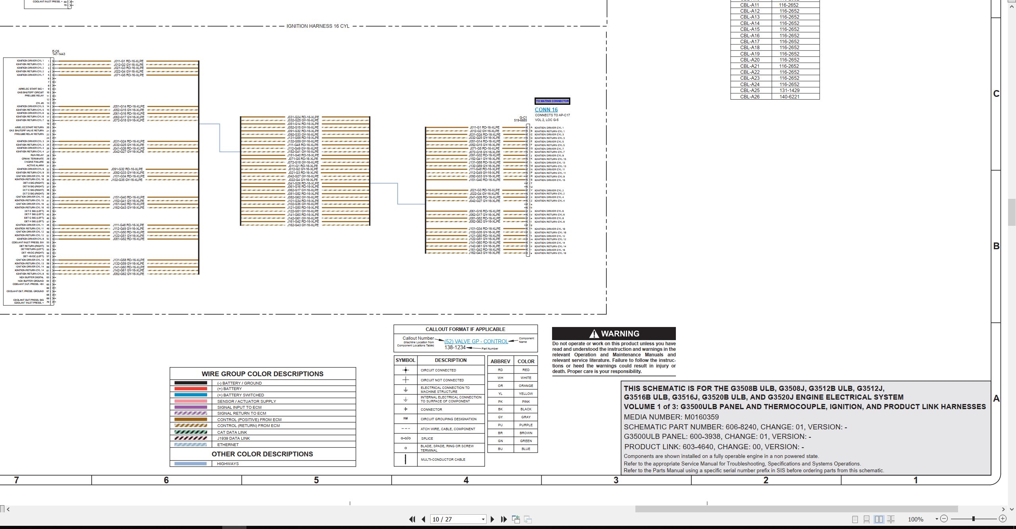This screenshot has height=529, width=1016.
Task: Open the (52) VALVE GP - CONTROL link
Action: pyautogui.click(x=476, y=341)
